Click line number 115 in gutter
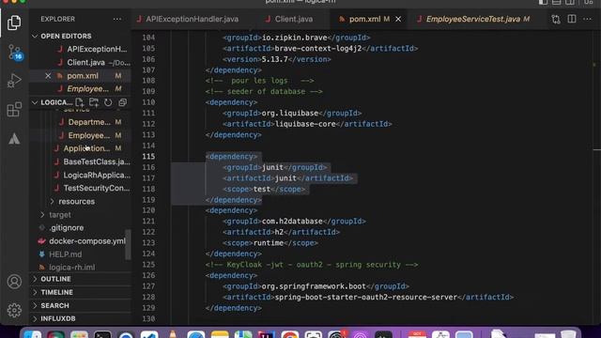The image size is (601, 338). point(148,157)
